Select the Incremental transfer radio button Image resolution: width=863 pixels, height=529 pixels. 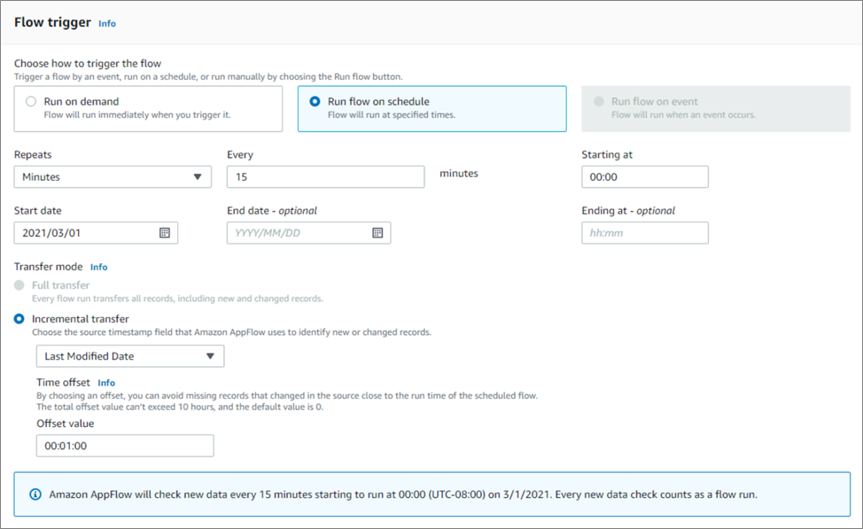(19, 319)
